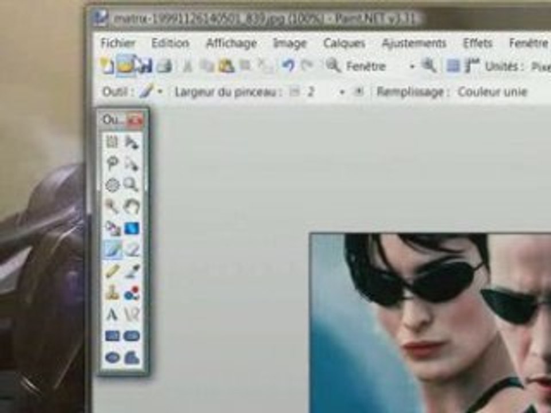Click the Print icon in toolbar
Image resolution: width=551 pixels, height=413 pixels.
(x=164, y=65)
